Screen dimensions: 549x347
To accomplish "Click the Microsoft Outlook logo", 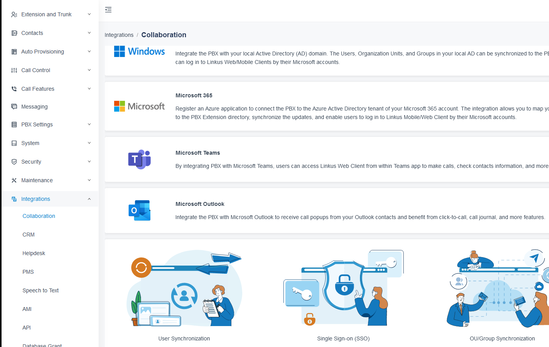I will click(x=139, y=211).
